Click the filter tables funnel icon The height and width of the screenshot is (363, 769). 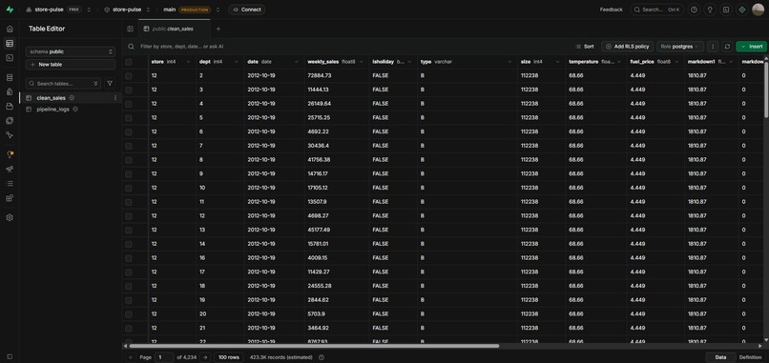coord(110,84)
